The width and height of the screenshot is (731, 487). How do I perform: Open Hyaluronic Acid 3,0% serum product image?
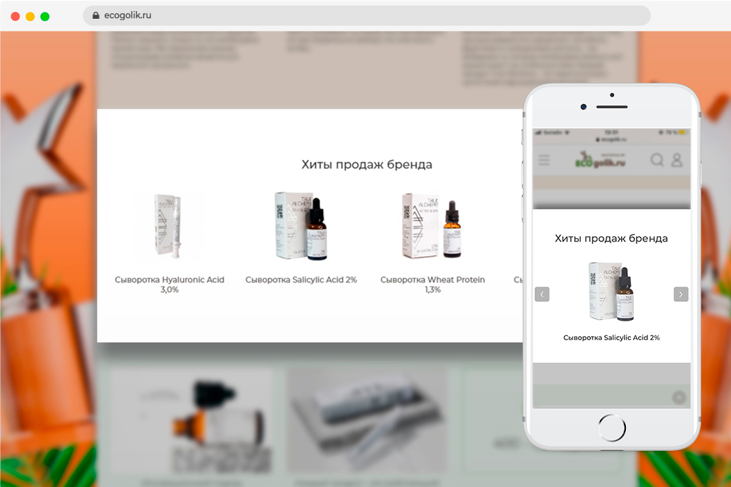169,225
